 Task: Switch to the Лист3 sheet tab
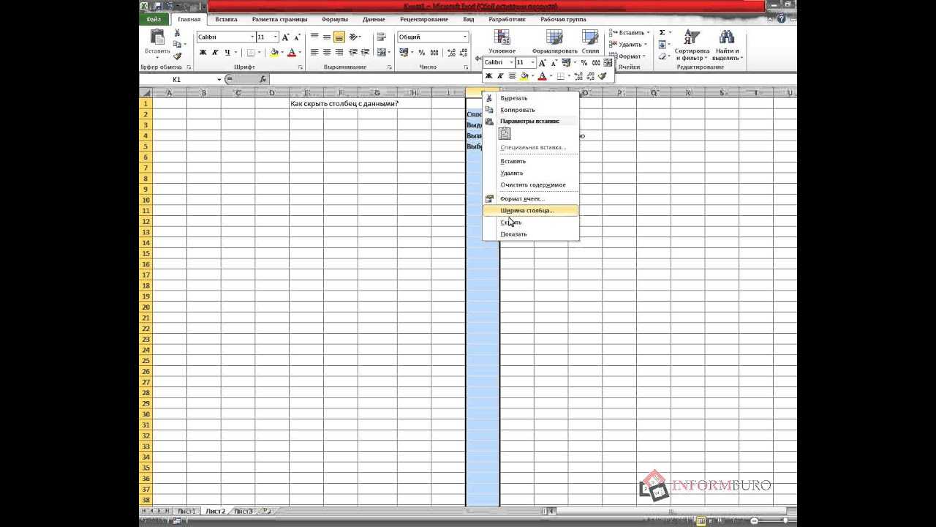pyautogui.click(x=244, y=512)
